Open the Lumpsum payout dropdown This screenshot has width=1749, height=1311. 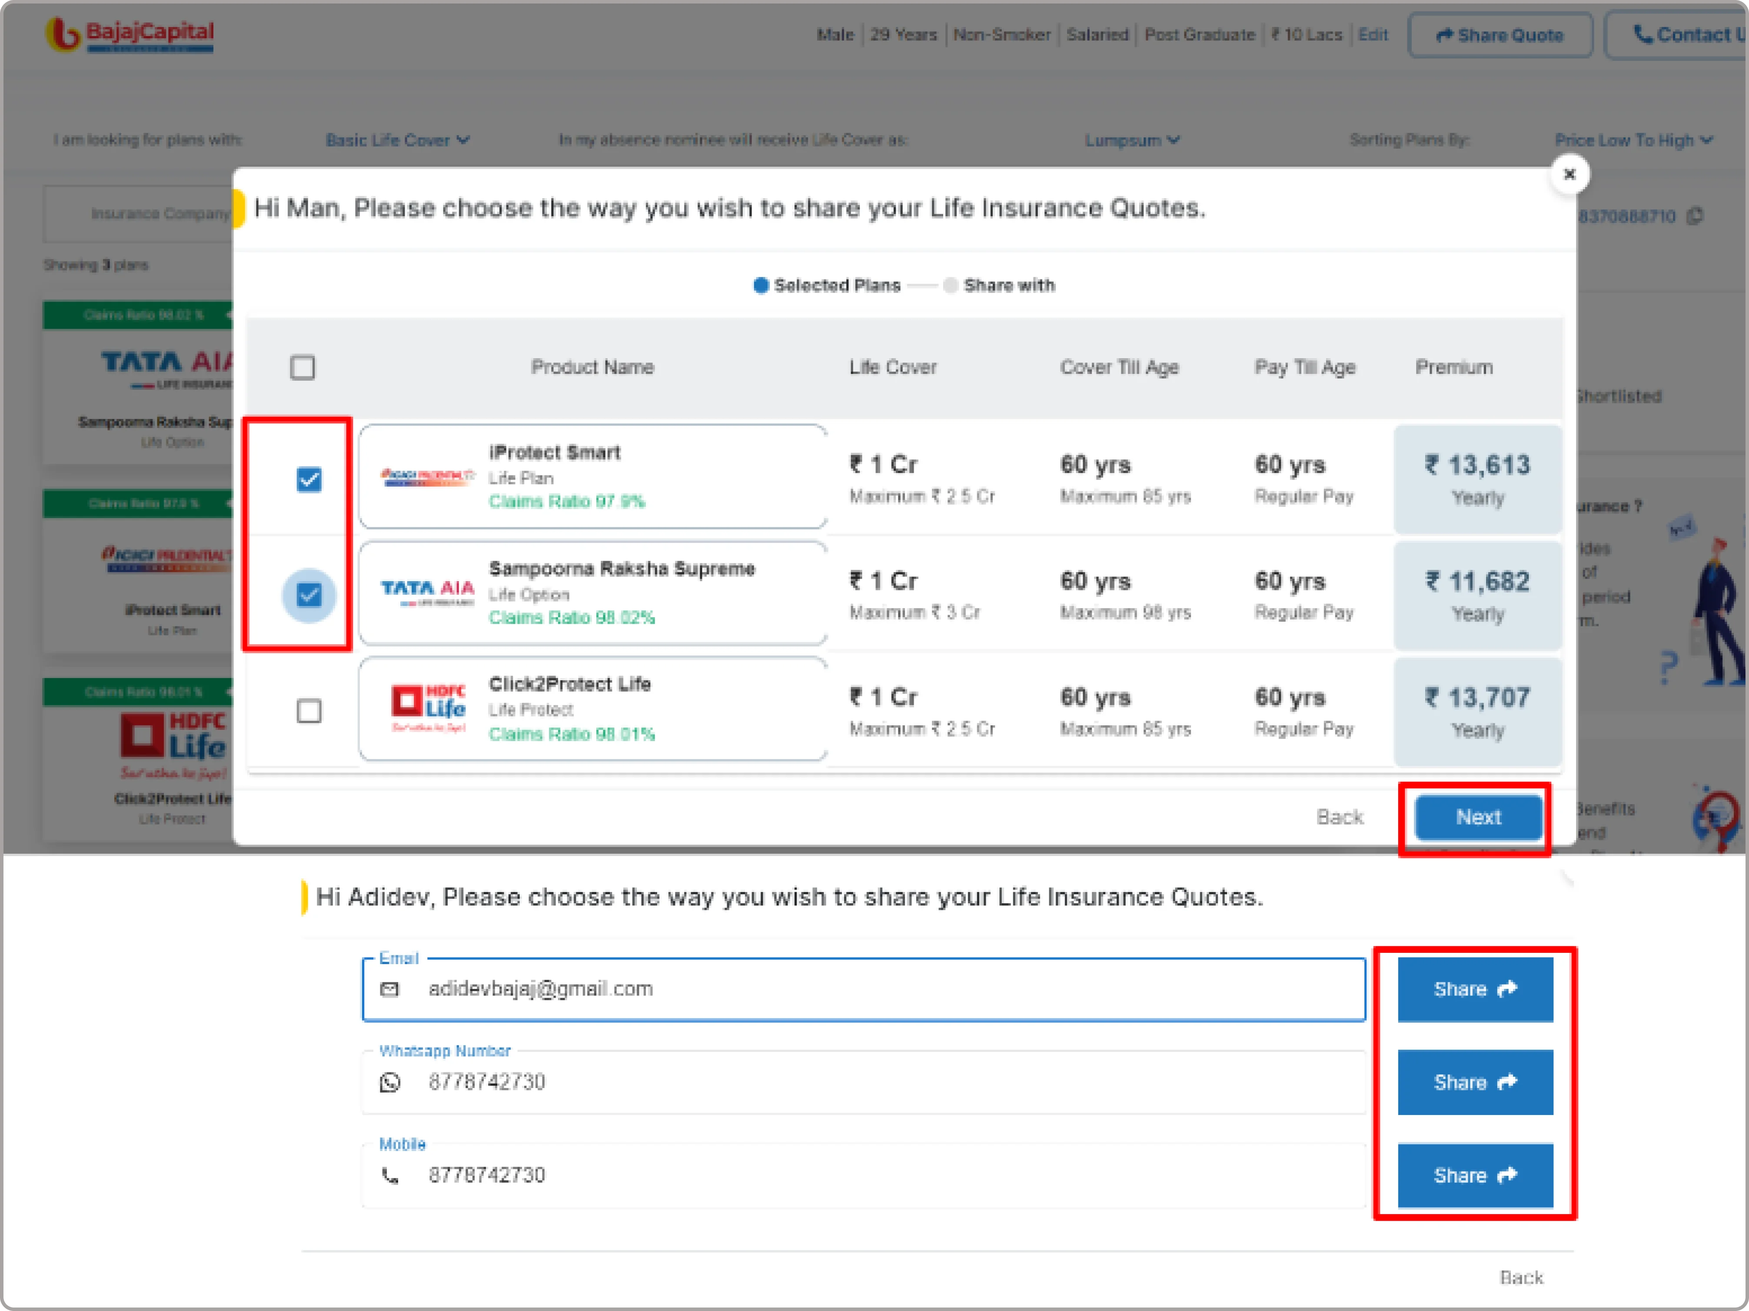pos(1131,140)
